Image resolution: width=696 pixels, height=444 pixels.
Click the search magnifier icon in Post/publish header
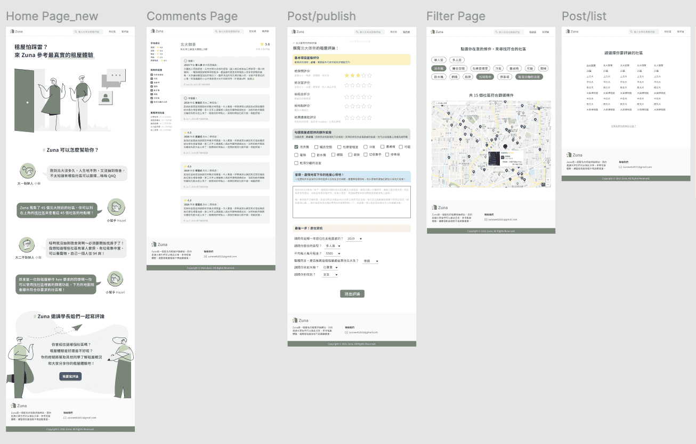point(357,32)
